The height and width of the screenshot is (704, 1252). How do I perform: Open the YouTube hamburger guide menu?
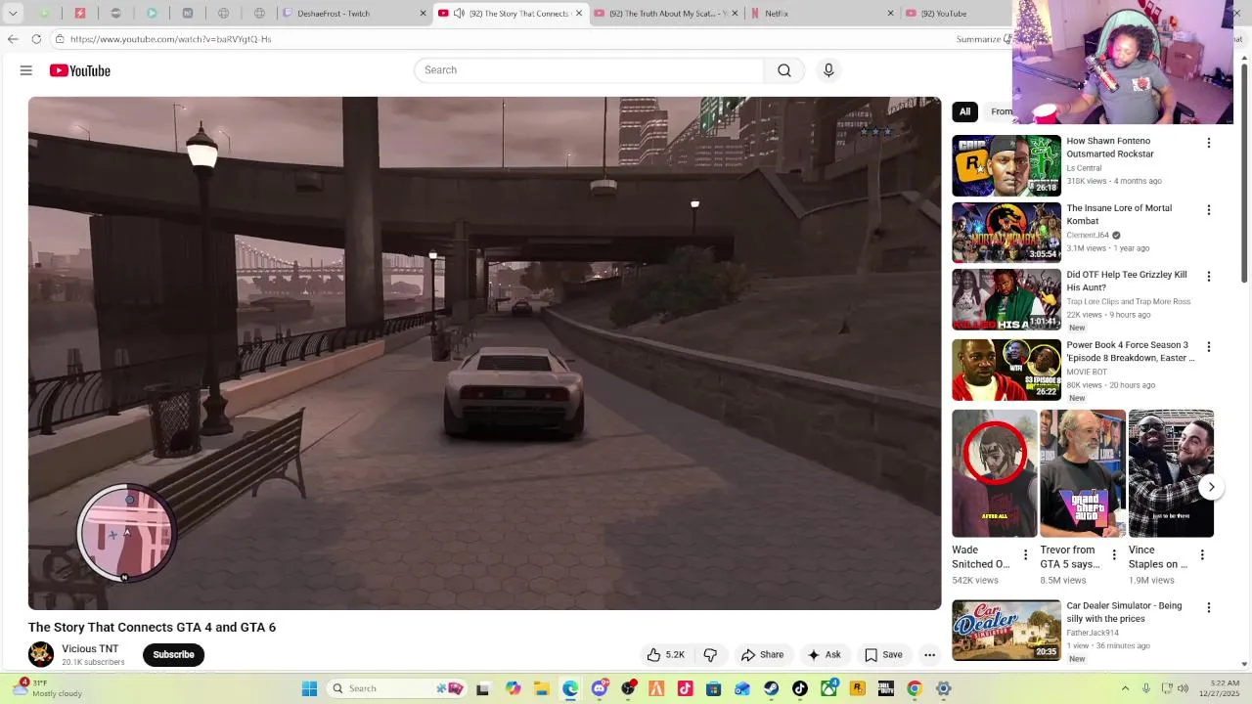click(x=26, y=70)
